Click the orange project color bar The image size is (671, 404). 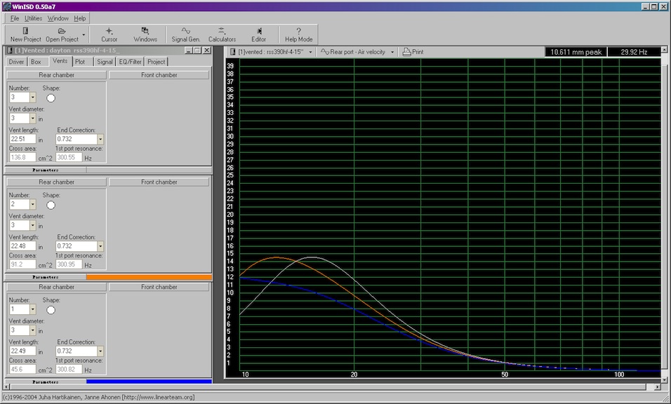click(149, 277)
